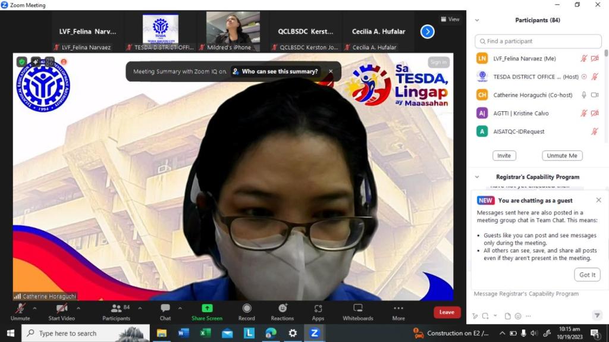Click the Got It button

[x=587, y=275]
